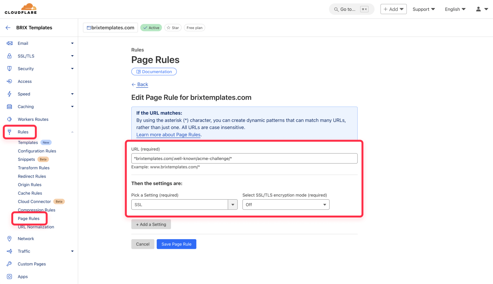Expand the Caching section arrow

point(72,107)
